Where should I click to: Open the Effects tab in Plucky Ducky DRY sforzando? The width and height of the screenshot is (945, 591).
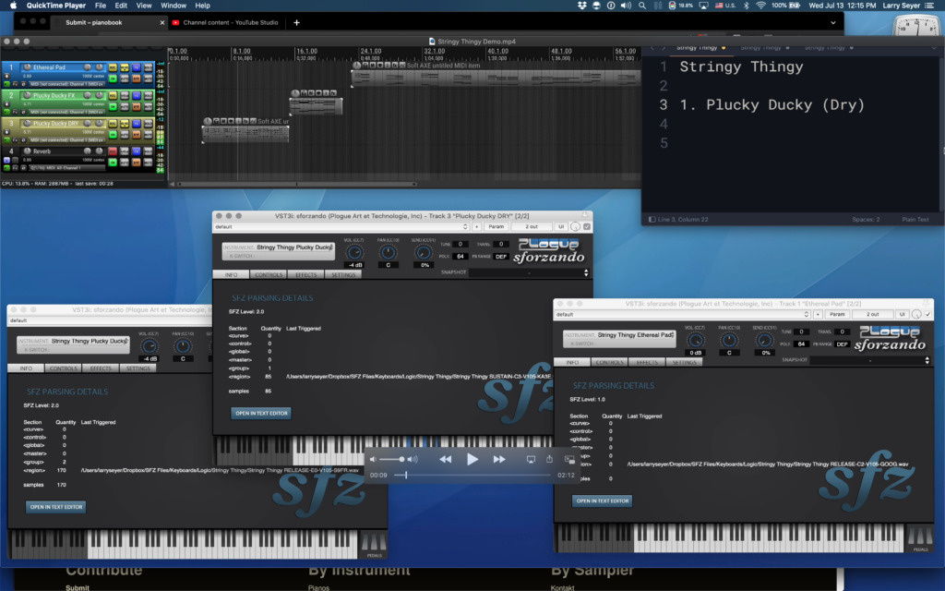click(x=305, y=274)
